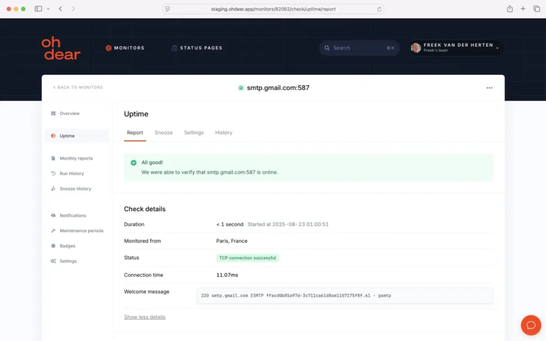Viewport: 546px width, 341px height.
Task: Open the chat support bubble
Action: [531, 325]
